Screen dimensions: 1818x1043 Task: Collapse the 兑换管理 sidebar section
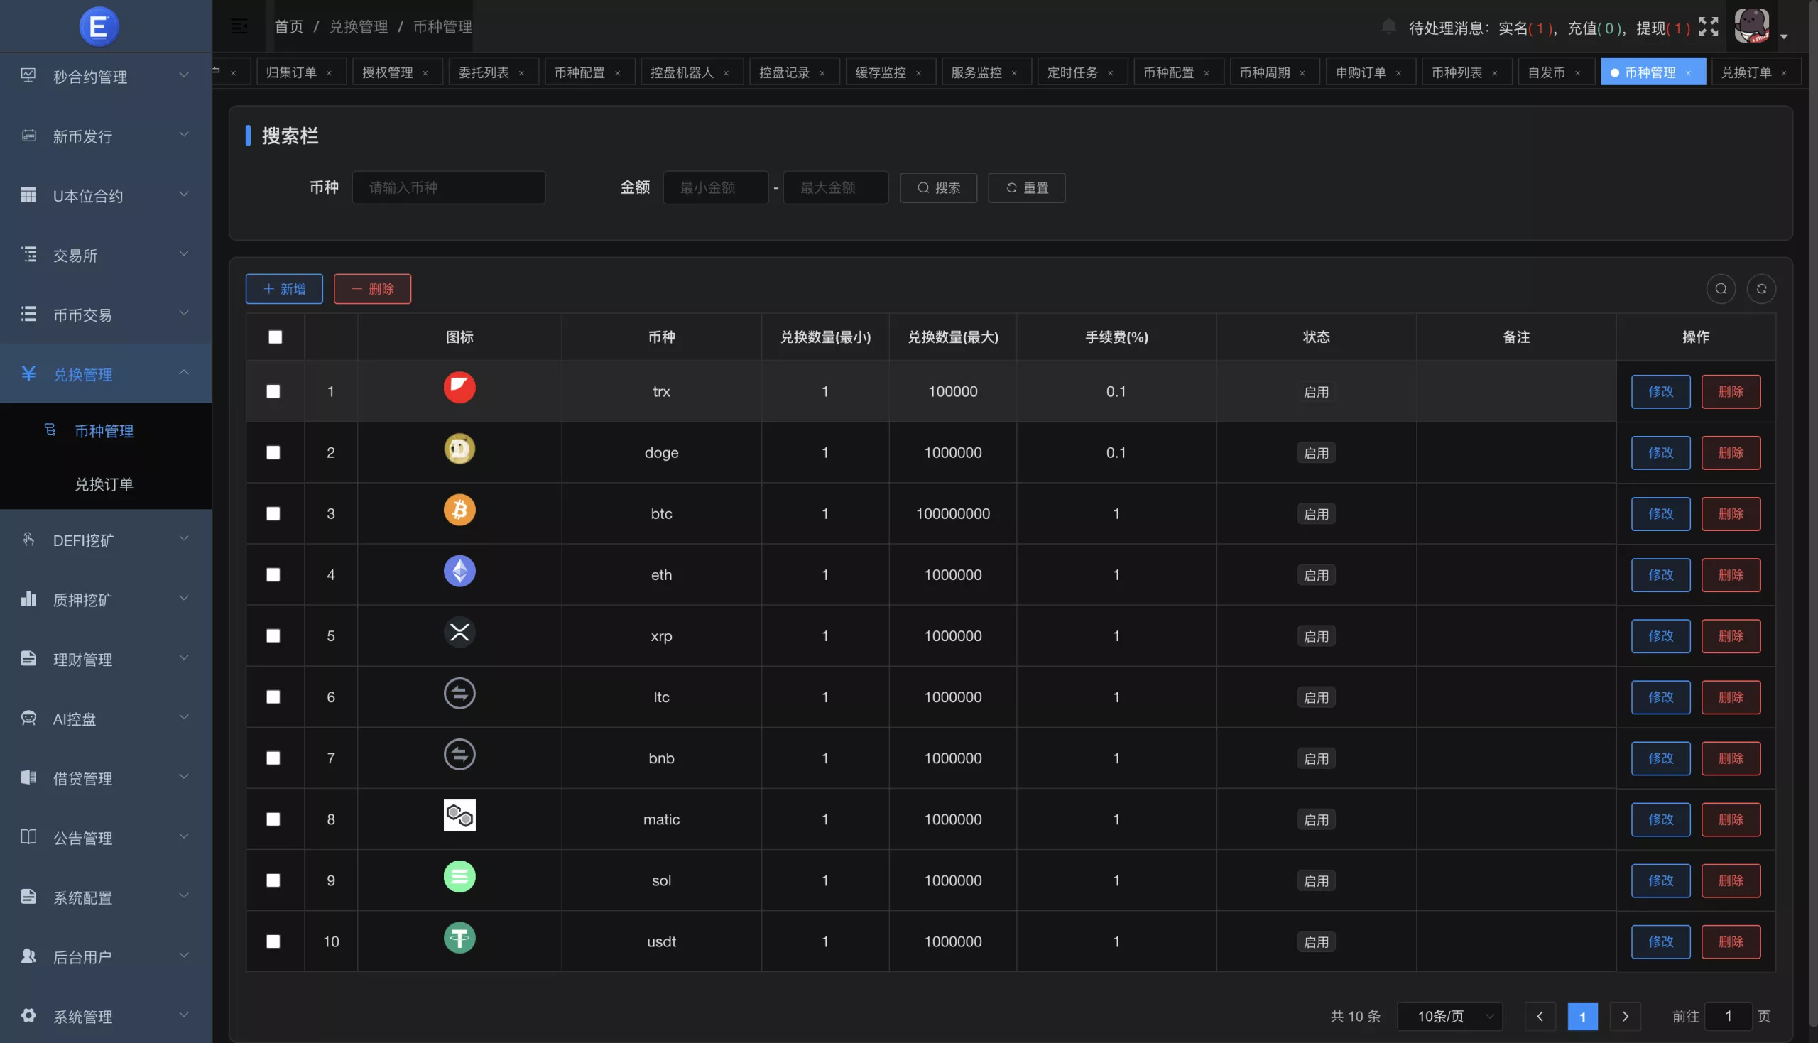pyautogui.click(x=104, y=373)
